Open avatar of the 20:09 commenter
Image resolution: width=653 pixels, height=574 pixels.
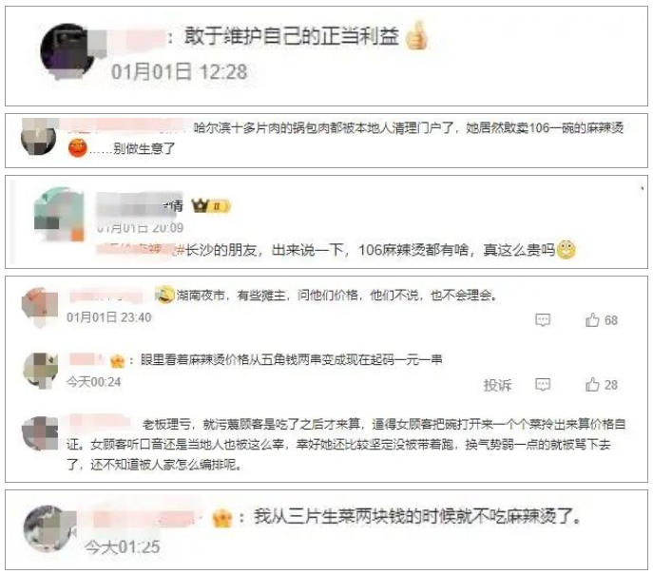(59, 214)
